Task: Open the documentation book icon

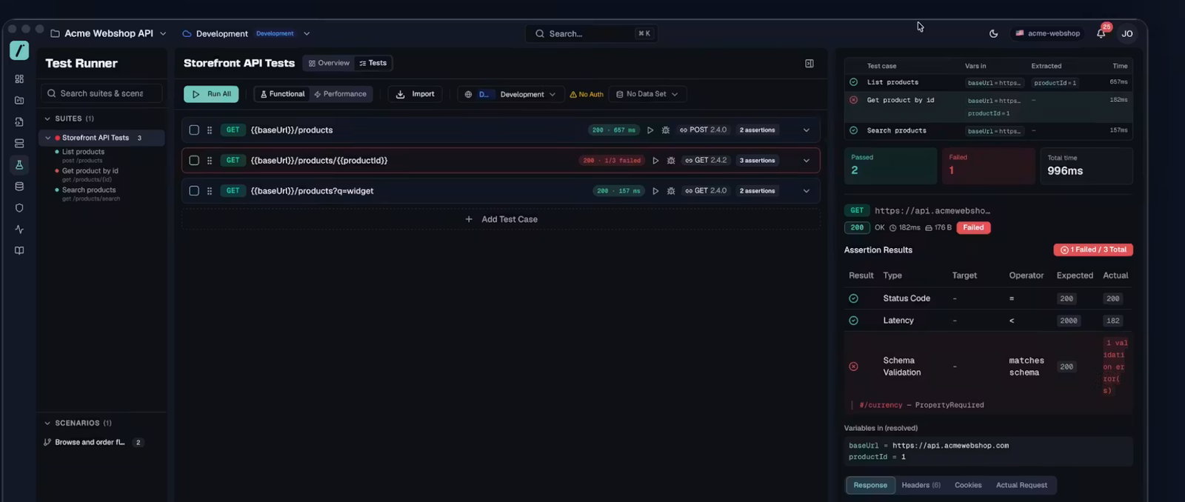Action: coord(19,250)
